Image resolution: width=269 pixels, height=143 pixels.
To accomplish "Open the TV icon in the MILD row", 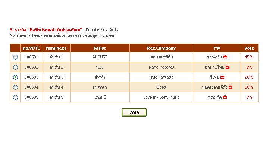I will [228, 67].
